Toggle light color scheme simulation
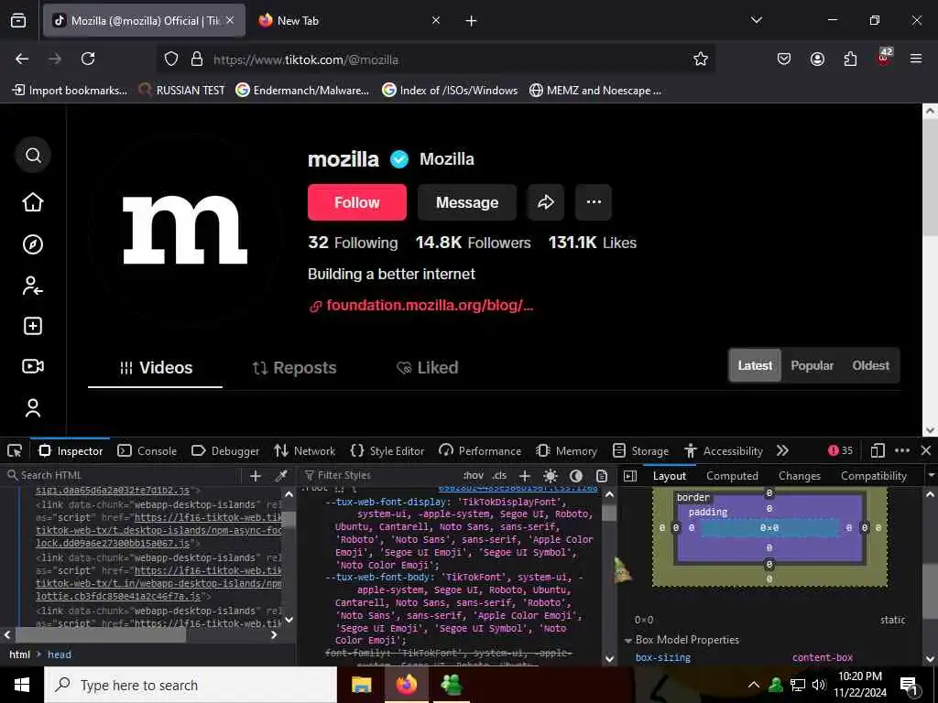The width and height of the screenshot is (938, 703). point(551,476)
